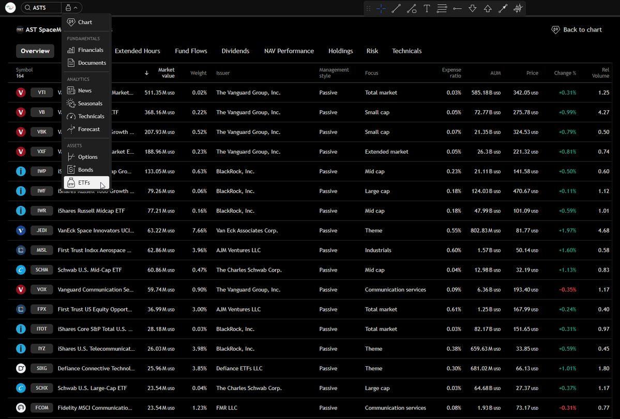Open Financials in the menu
The width and height of the screenshot is (620, 419).
pyautogui.click(x=86, y=50)
